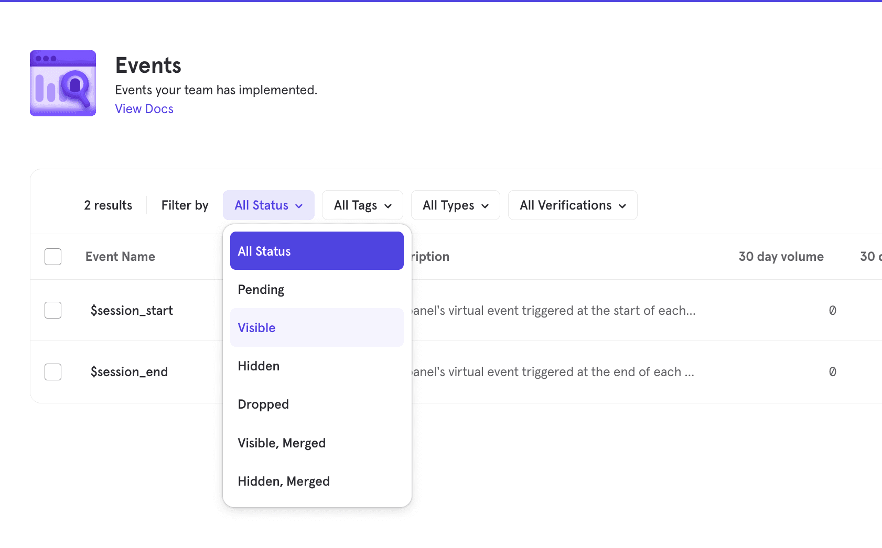This screenshot has height=548, width=882.
Task: Open the All Tags filter dropdown
Action: pos(362,205)
